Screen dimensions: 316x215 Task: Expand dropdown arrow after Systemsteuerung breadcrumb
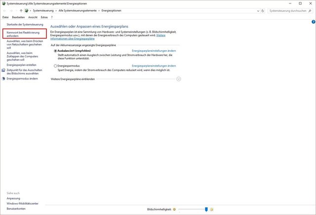click(x=56, y=11)
